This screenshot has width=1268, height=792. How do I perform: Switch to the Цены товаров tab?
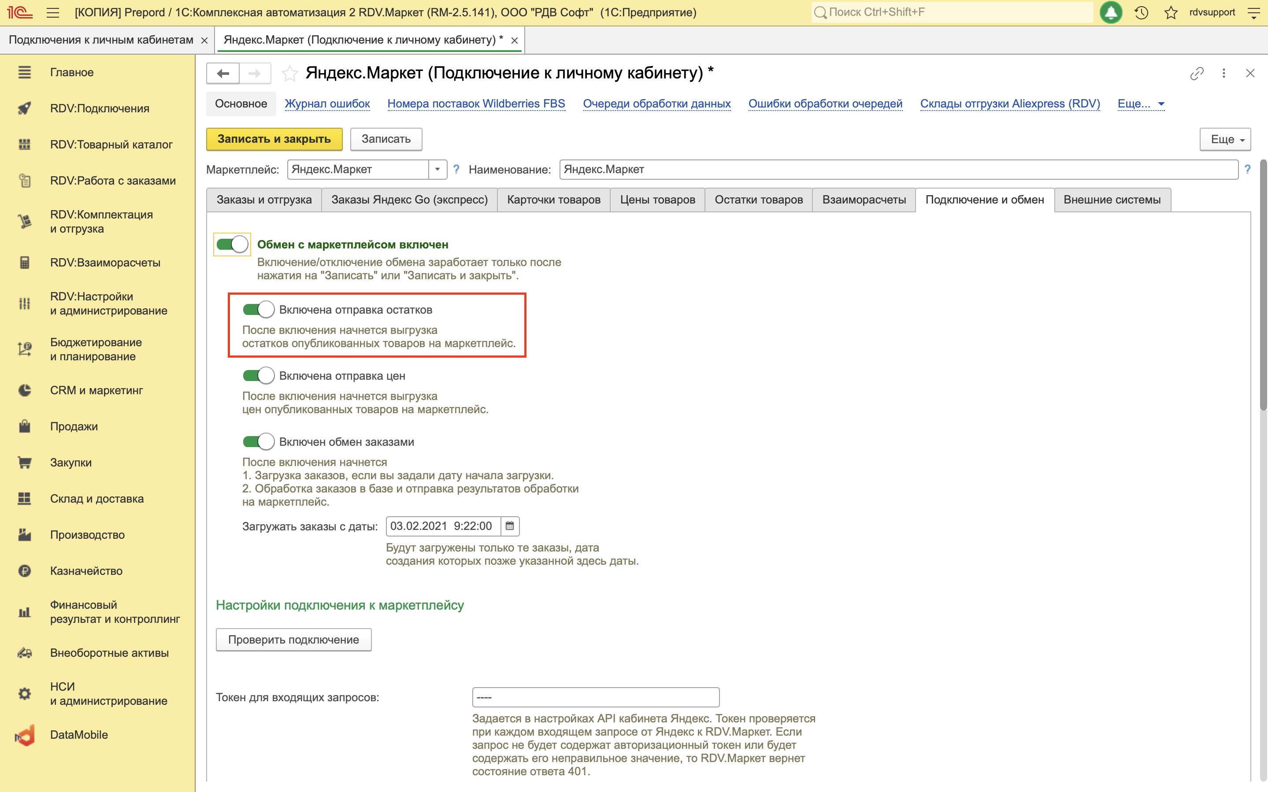coord(657,200)
